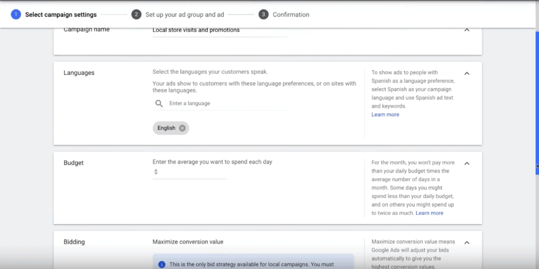Select the Select campaign settings step

61,14
